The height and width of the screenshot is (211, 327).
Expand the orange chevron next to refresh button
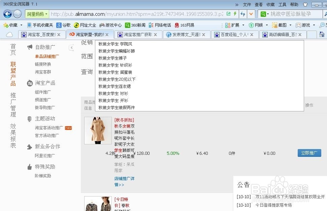tap(251, 14)
